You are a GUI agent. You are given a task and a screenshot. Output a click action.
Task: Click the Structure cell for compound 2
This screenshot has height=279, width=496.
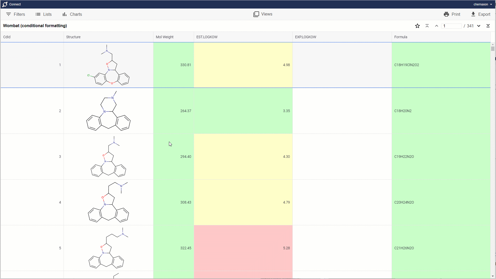point(108,111)
